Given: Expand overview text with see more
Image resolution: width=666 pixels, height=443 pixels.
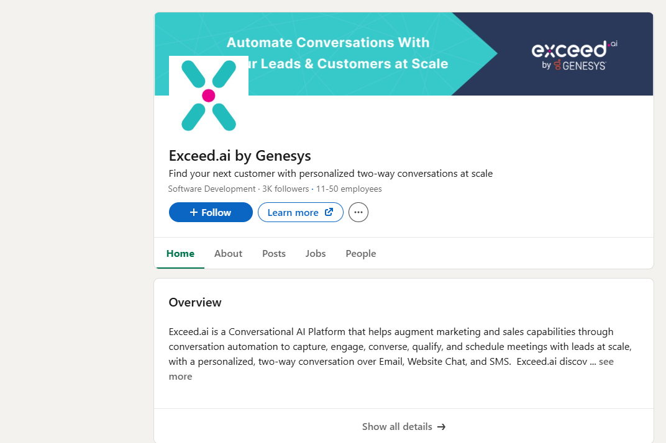Looking at the screenshot, I should pos(606,362).
